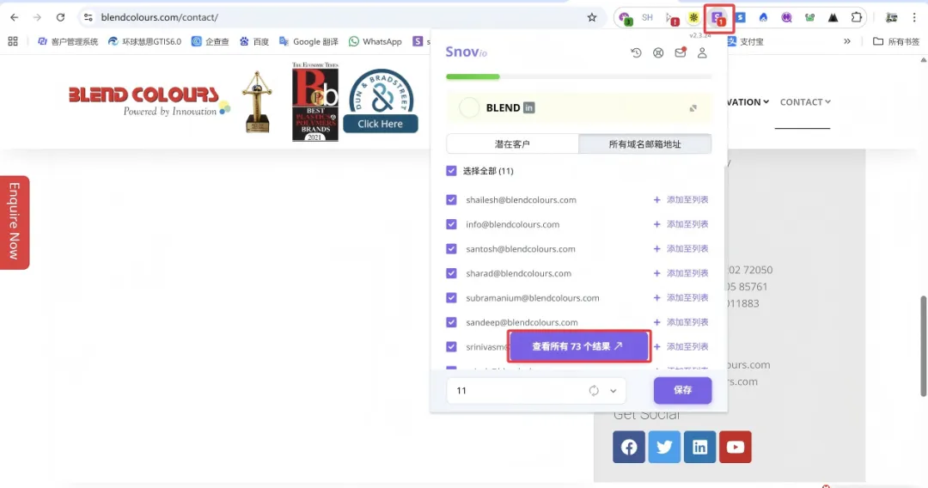The height and width of the screenshot is (488, 928).
Task: Open the Snov.io account profile icon
Action: [702, 52]
